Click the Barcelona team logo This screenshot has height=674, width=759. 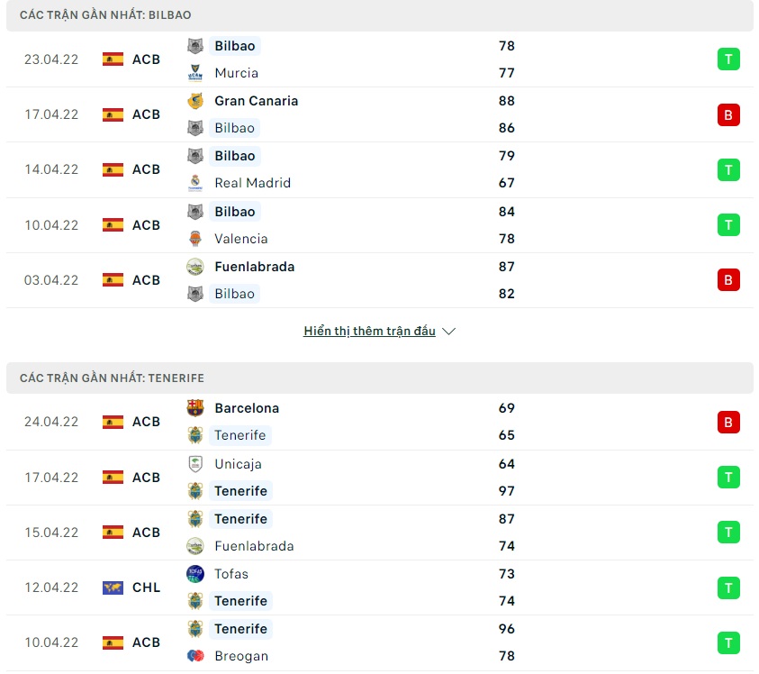point(194,408)
